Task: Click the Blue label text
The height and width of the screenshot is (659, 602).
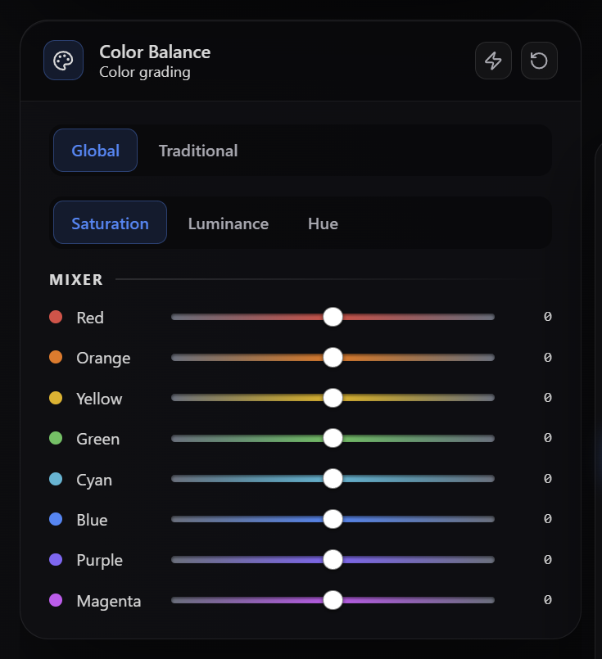Action: [x=92, y=520]
